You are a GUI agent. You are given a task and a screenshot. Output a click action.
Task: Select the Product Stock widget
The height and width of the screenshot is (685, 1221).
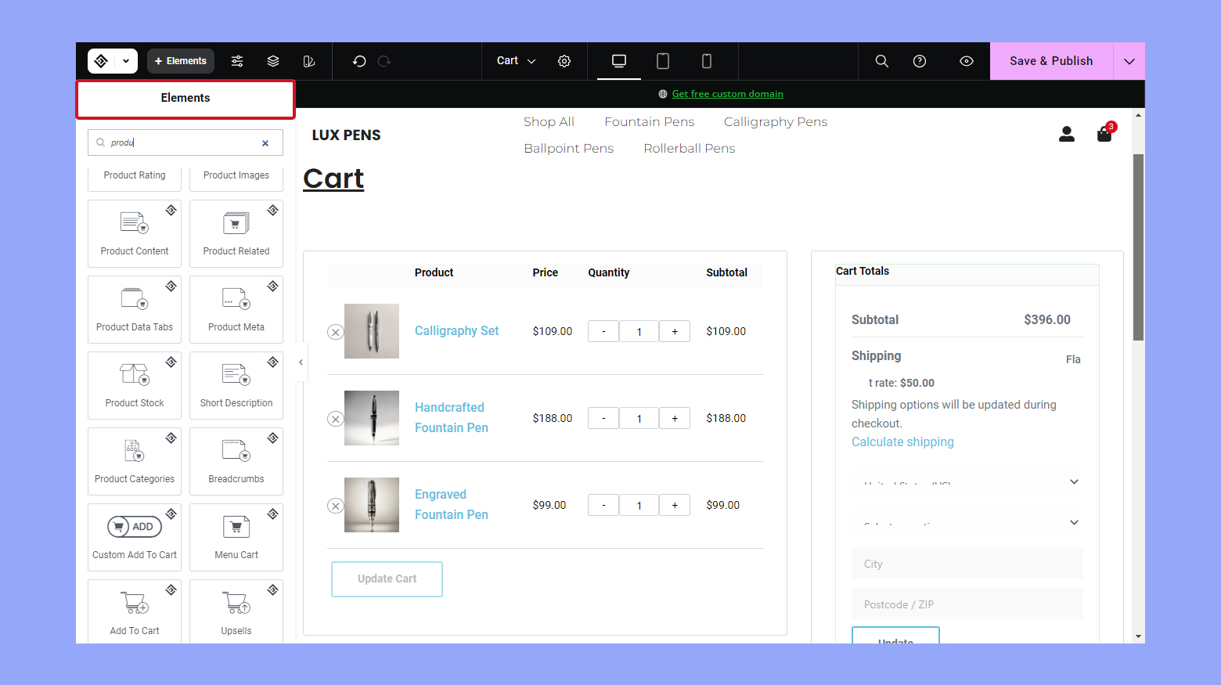coord(134,385)
